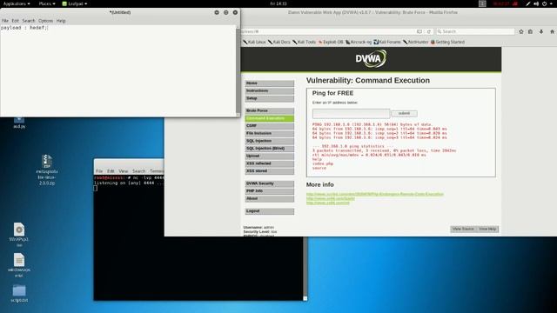Select Brute Force in the DVWA sidebar
This screenshot has height=313, width=557.
[269, 110]
